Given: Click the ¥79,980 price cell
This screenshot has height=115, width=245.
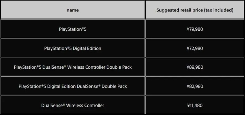Looking at the screenshot, I should 195,29.
